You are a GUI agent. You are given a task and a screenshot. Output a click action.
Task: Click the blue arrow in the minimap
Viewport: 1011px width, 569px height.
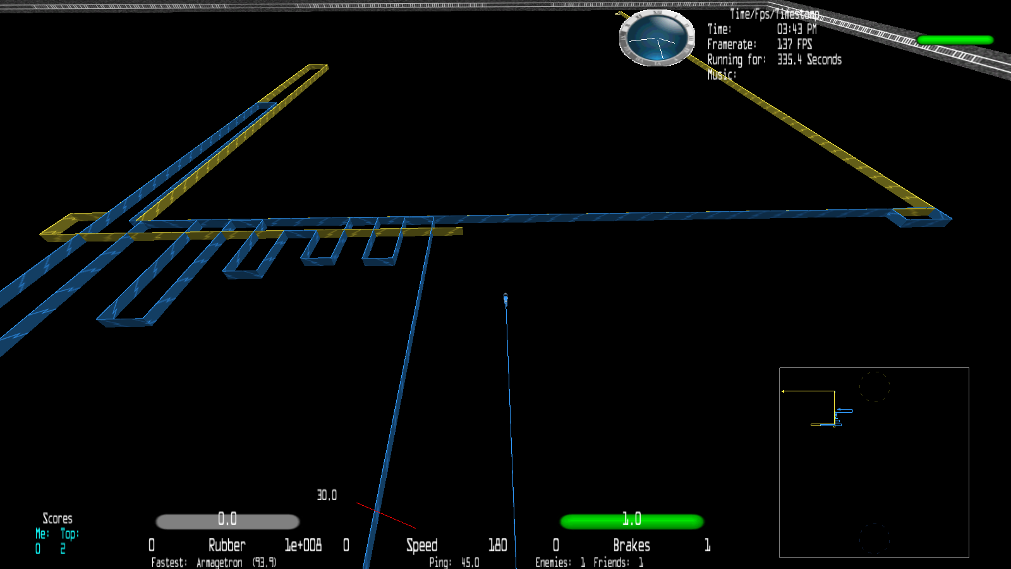[x=840, y=411]
